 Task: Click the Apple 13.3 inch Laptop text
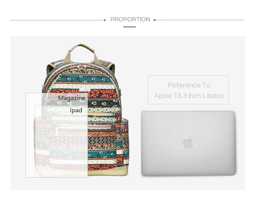pos(189,96)
